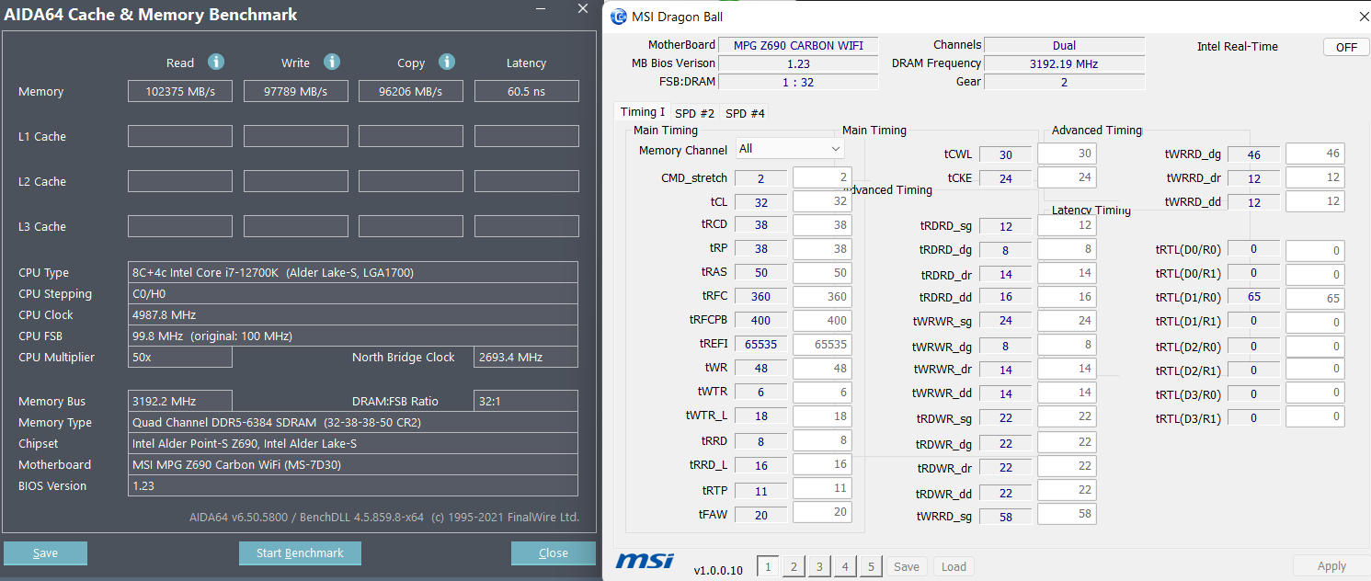The height and width of the screenshot is (581, 1371).
Task: Click the tRFCPB input field
Action: click(x=822, y=321)
